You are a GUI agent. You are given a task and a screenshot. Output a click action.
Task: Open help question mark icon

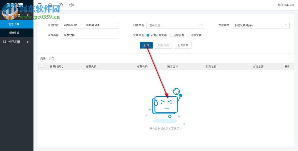pyautogui.click(x=61, y=5)
